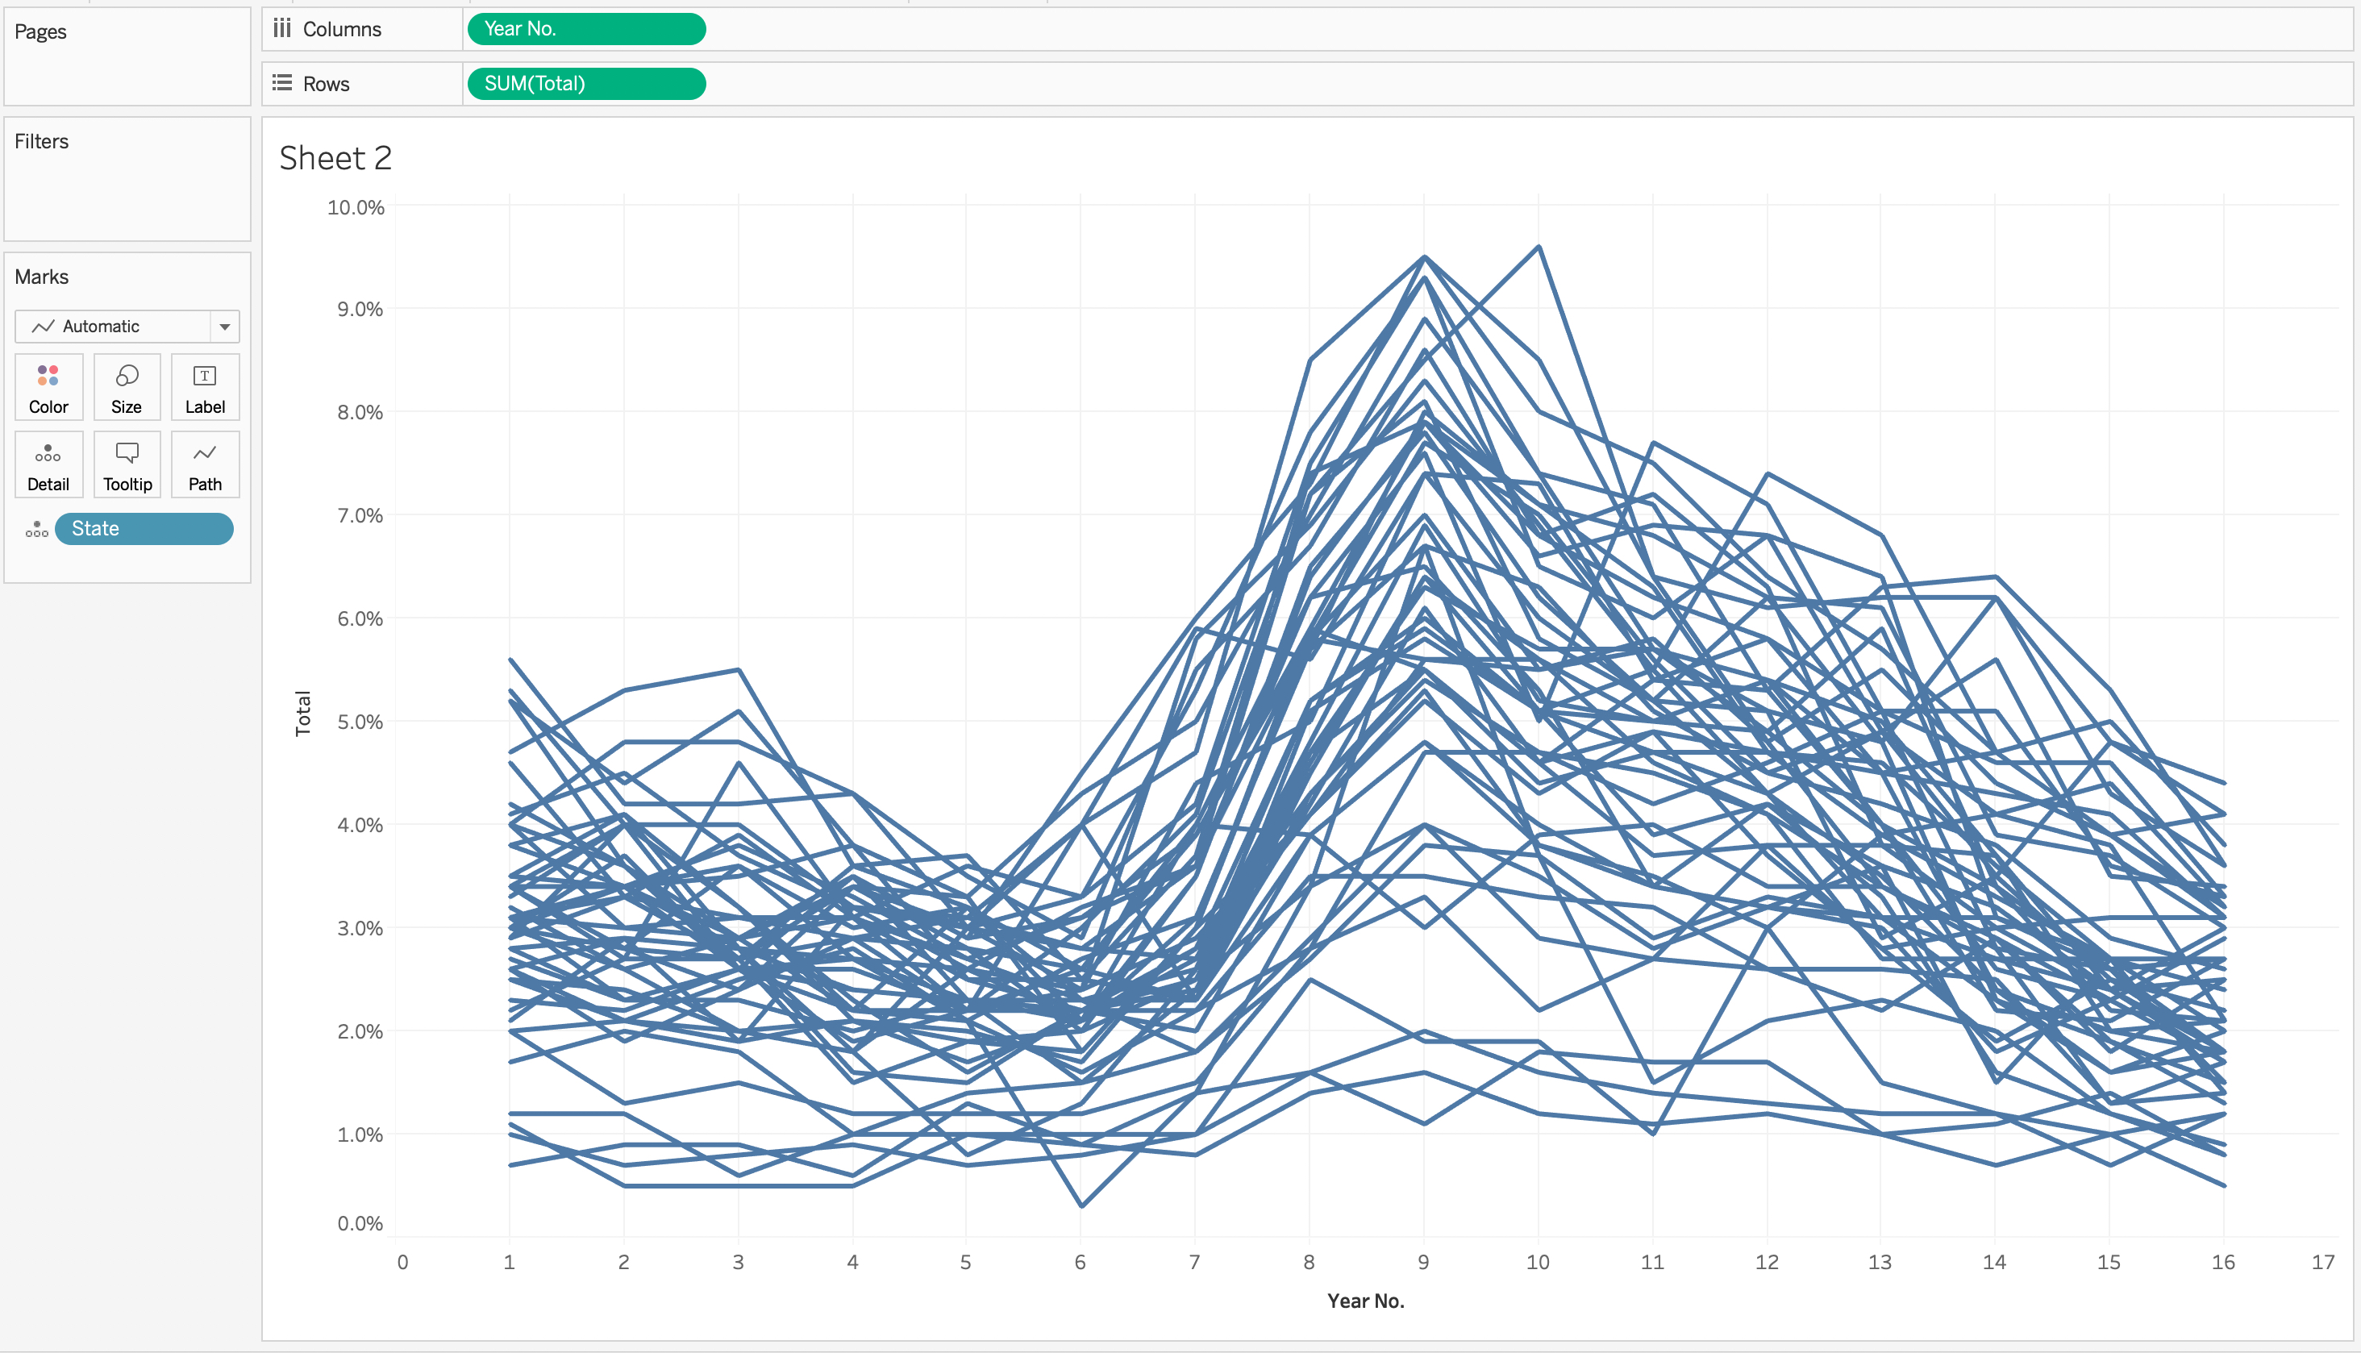
Task: Open the Tooltip marks card
Action: point(127,464)
